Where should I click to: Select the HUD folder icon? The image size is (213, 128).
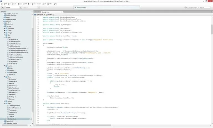click(6, 37)
